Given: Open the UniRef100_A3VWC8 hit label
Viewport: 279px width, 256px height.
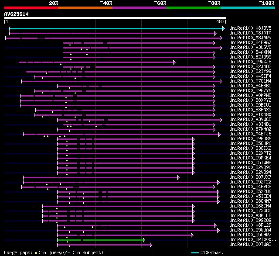Looking at the screenshot, I should pos(250,120).
